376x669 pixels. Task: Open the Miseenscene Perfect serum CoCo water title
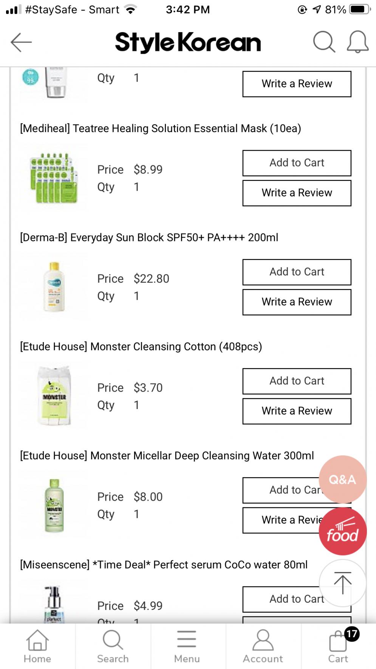click(164, 565)
